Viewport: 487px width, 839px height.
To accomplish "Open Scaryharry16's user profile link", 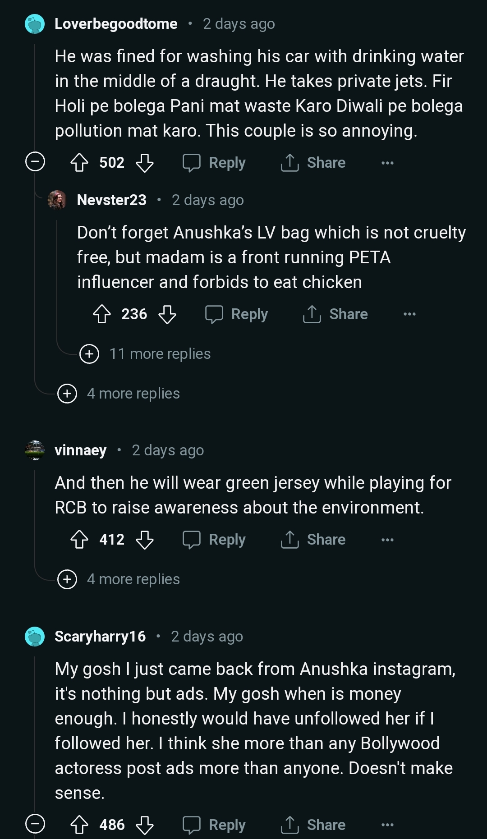I will 100,636.
